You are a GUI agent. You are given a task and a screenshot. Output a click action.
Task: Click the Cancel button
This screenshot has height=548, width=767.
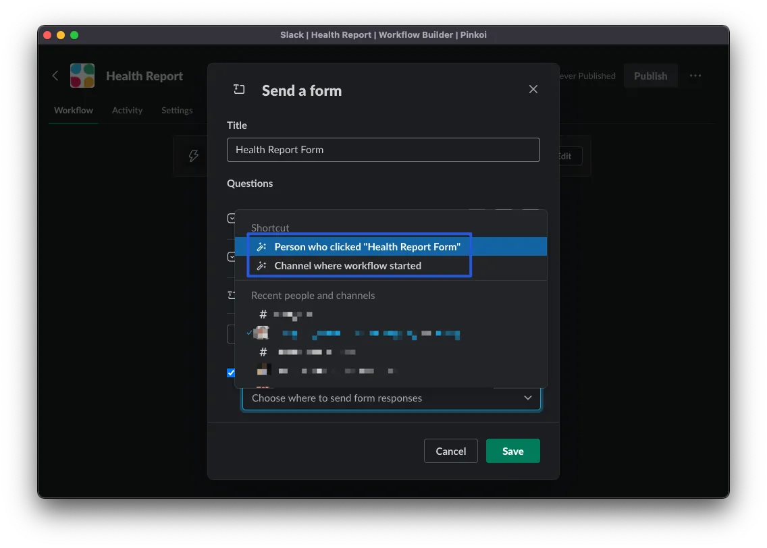click(x=450, y=451)
